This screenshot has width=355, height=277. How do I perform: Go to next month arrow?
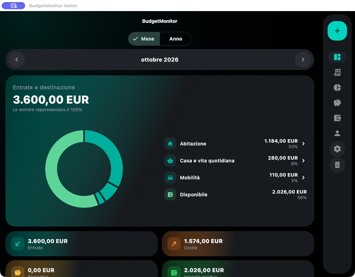point(303,60)
